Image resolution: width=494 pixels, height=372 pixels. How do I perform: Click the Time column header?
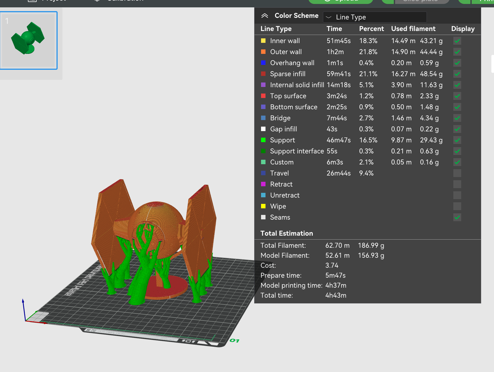click(x=334, y=29)
